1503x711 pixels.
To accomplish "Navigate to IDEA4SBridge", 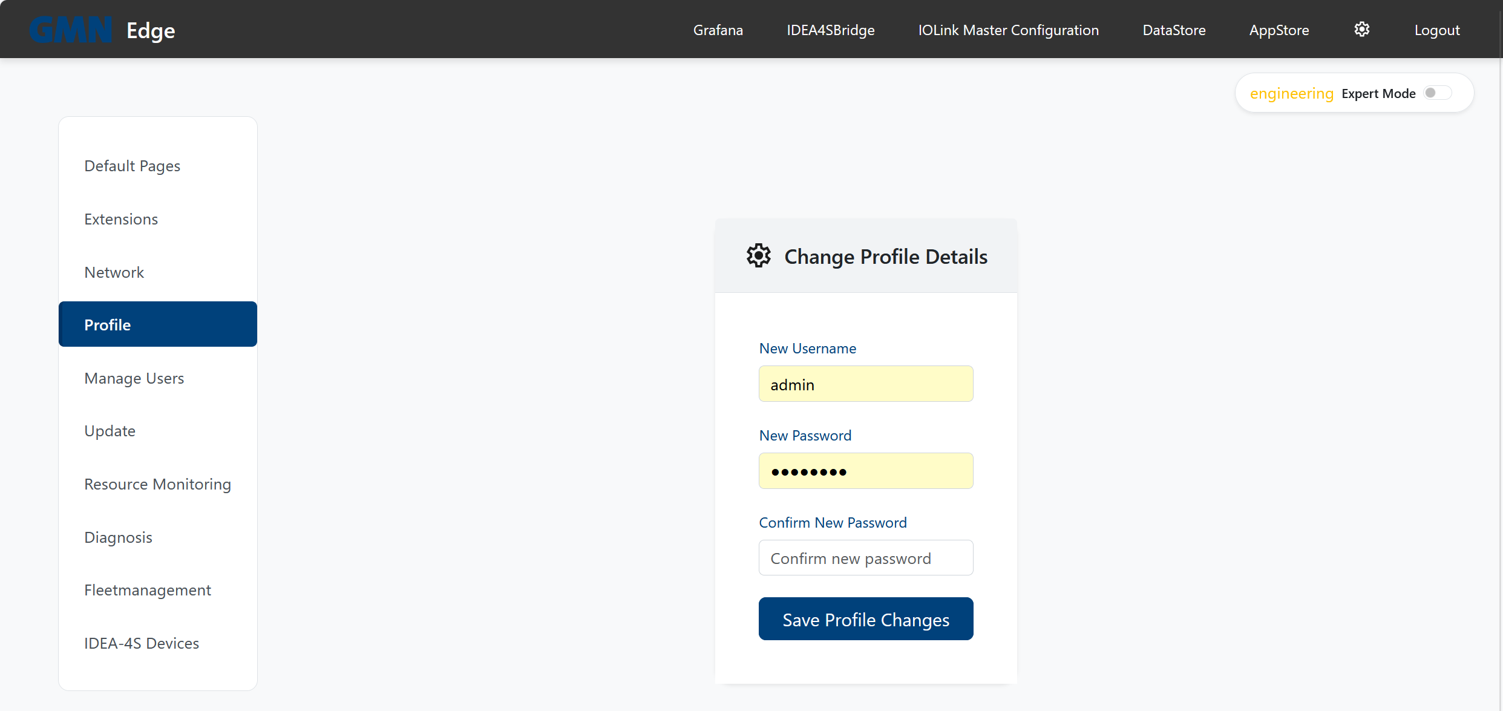I will click(x=830, y=30).
